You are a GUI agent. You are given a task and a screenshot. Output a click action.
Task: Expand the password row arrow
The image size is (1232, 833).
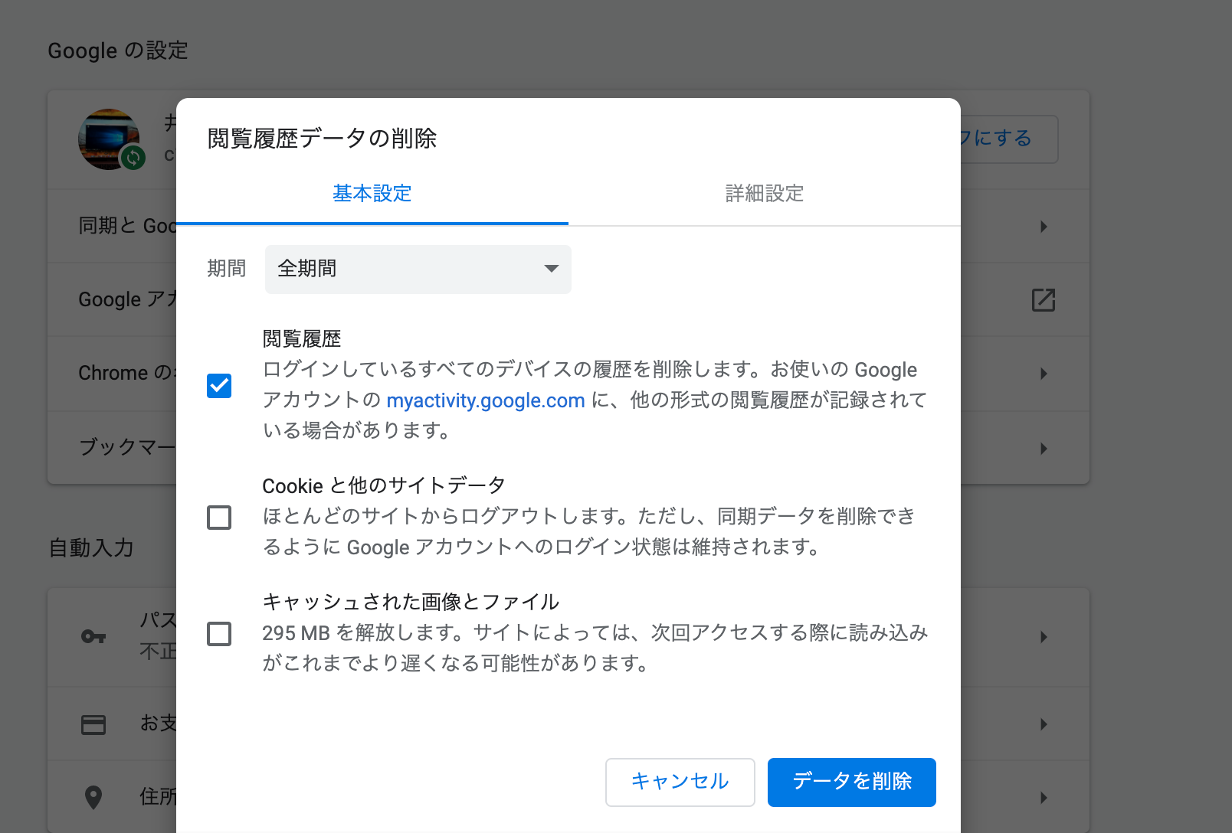(x=1044, y=637)
